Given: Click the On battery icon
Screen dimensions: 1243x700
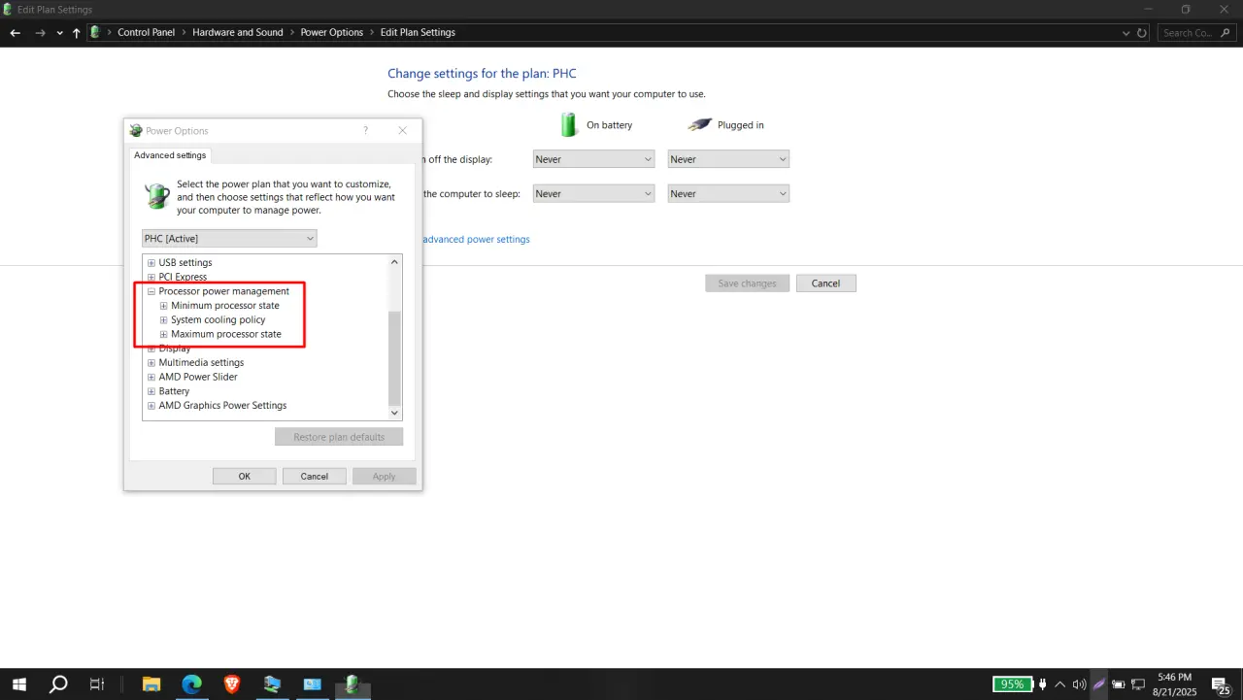Looking at the screenshot, I should [569, 124].
